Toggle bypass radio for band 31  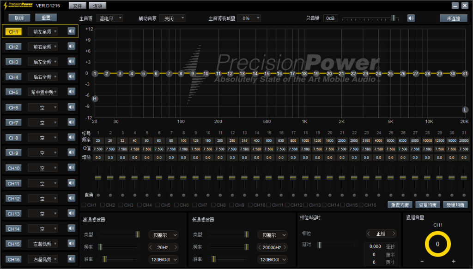click(464, 195)
